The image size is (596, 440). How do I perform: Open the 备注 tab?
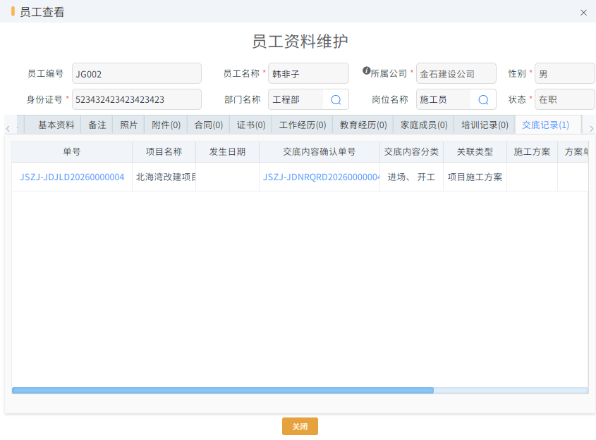coord(97,125)
